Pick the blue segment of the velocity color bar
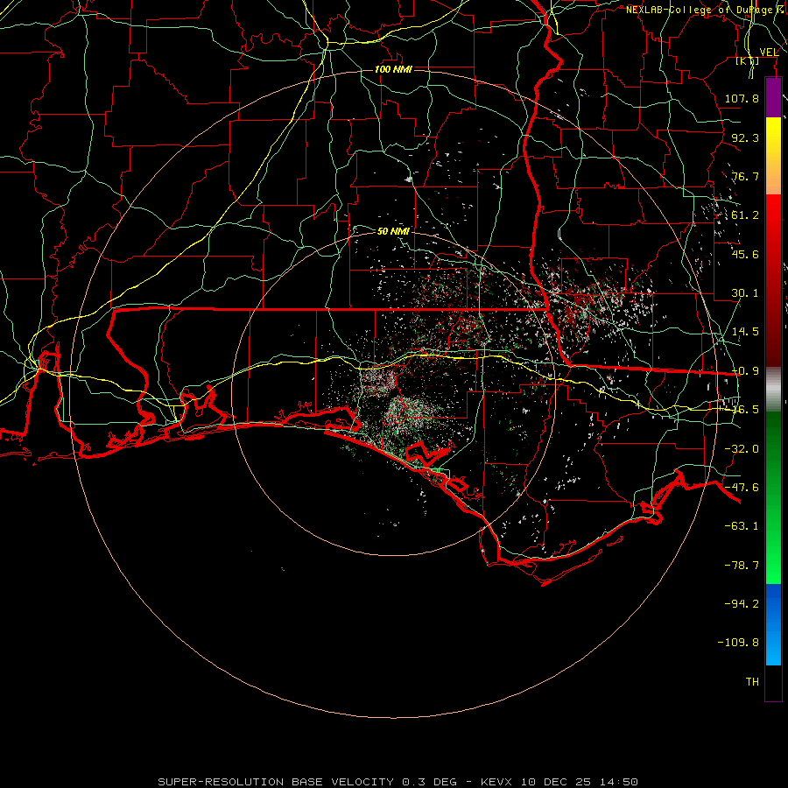This screenshot has width=788, height=788. point(773,624)
